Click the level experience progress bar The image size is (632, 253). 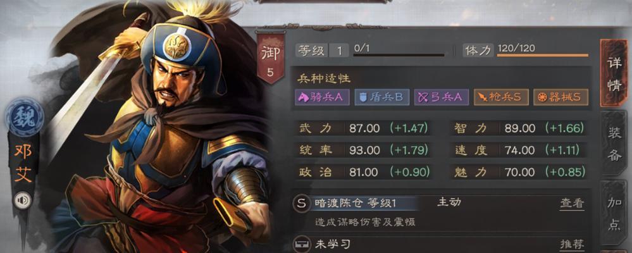click(399, 55)
